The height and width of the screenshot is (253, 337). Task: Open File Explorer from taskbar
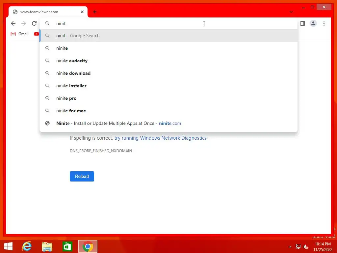47,246
